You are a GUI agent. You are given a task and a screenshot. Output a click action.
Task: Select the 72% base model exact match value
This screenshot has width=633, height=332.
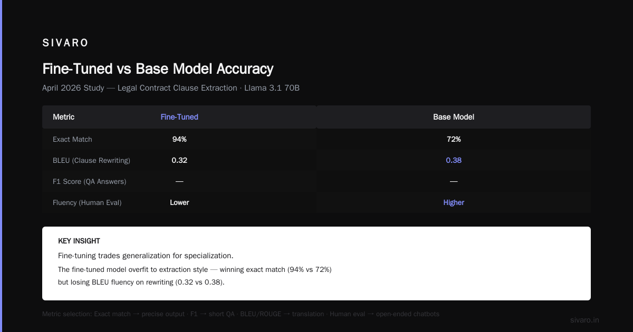pos(454,139)
